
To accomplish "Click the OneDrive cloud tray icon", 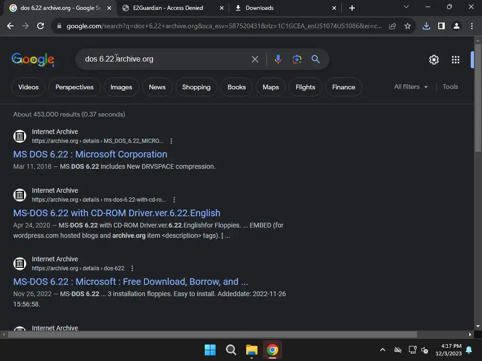I will (398, 350).
